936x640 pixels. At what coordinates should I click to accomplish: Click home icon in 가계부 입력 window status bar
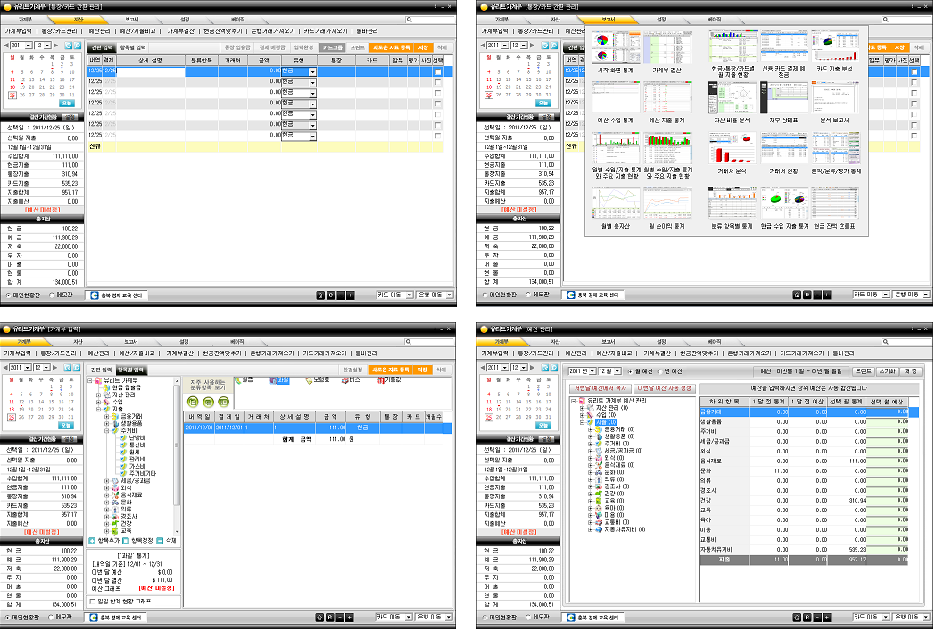click(319, 618)
